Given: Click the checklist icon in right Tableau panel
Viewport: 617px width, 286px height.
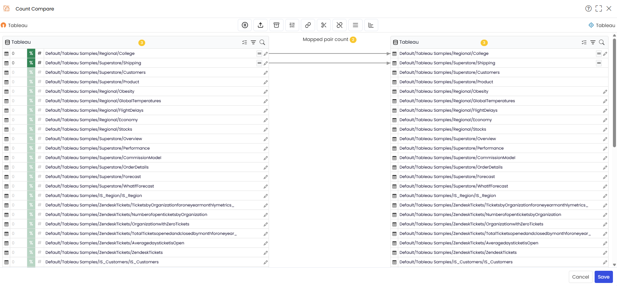Looking at the screenshot, I should (584, 42).
